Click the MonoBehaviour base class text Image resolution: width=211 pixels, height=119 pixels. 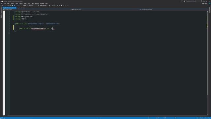pos(53,23)
